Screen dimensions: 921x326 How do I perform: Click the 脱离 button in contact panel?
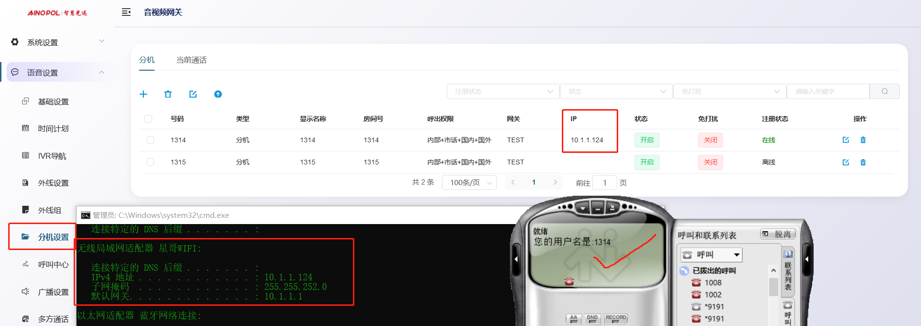[778, 234]
